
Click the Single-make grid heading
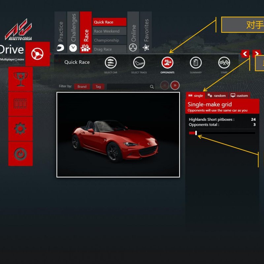(x=210, y=104)
